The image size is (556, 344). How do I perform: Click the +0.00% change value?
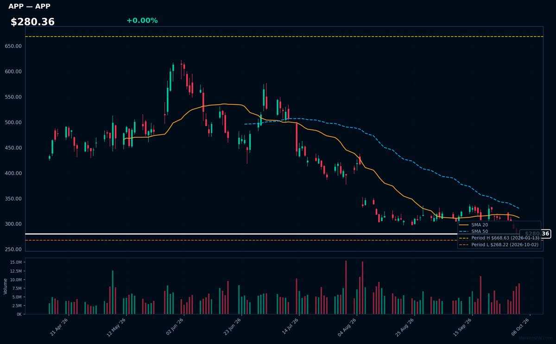(x=142, y=20)
